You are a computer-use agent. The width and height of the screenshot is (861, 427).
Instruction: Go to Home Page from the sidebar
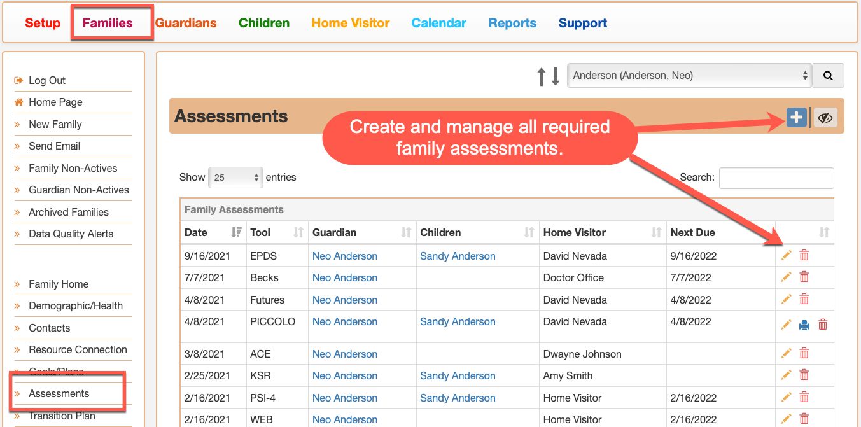[x=55, y=102]
